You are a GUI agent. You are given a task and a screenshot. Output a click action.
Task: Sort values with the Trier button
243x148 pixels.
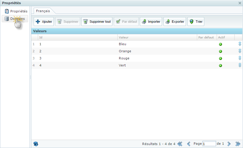(x=196, y=22)
